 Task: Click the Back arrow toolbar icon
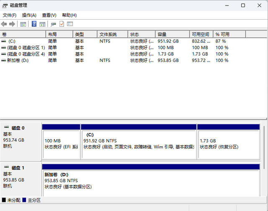4,24
